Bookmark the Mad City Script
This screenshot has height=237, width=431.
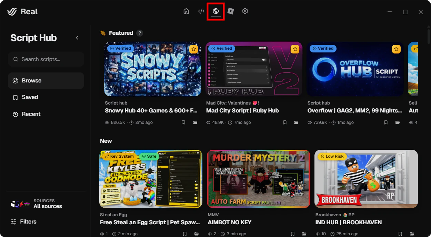tap(285, 122)
